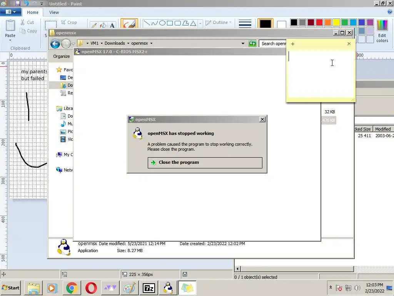This screenshot has height=296, width=394.
Task: Choose the Rectangle shape in Paint
Action: [170, 23]
